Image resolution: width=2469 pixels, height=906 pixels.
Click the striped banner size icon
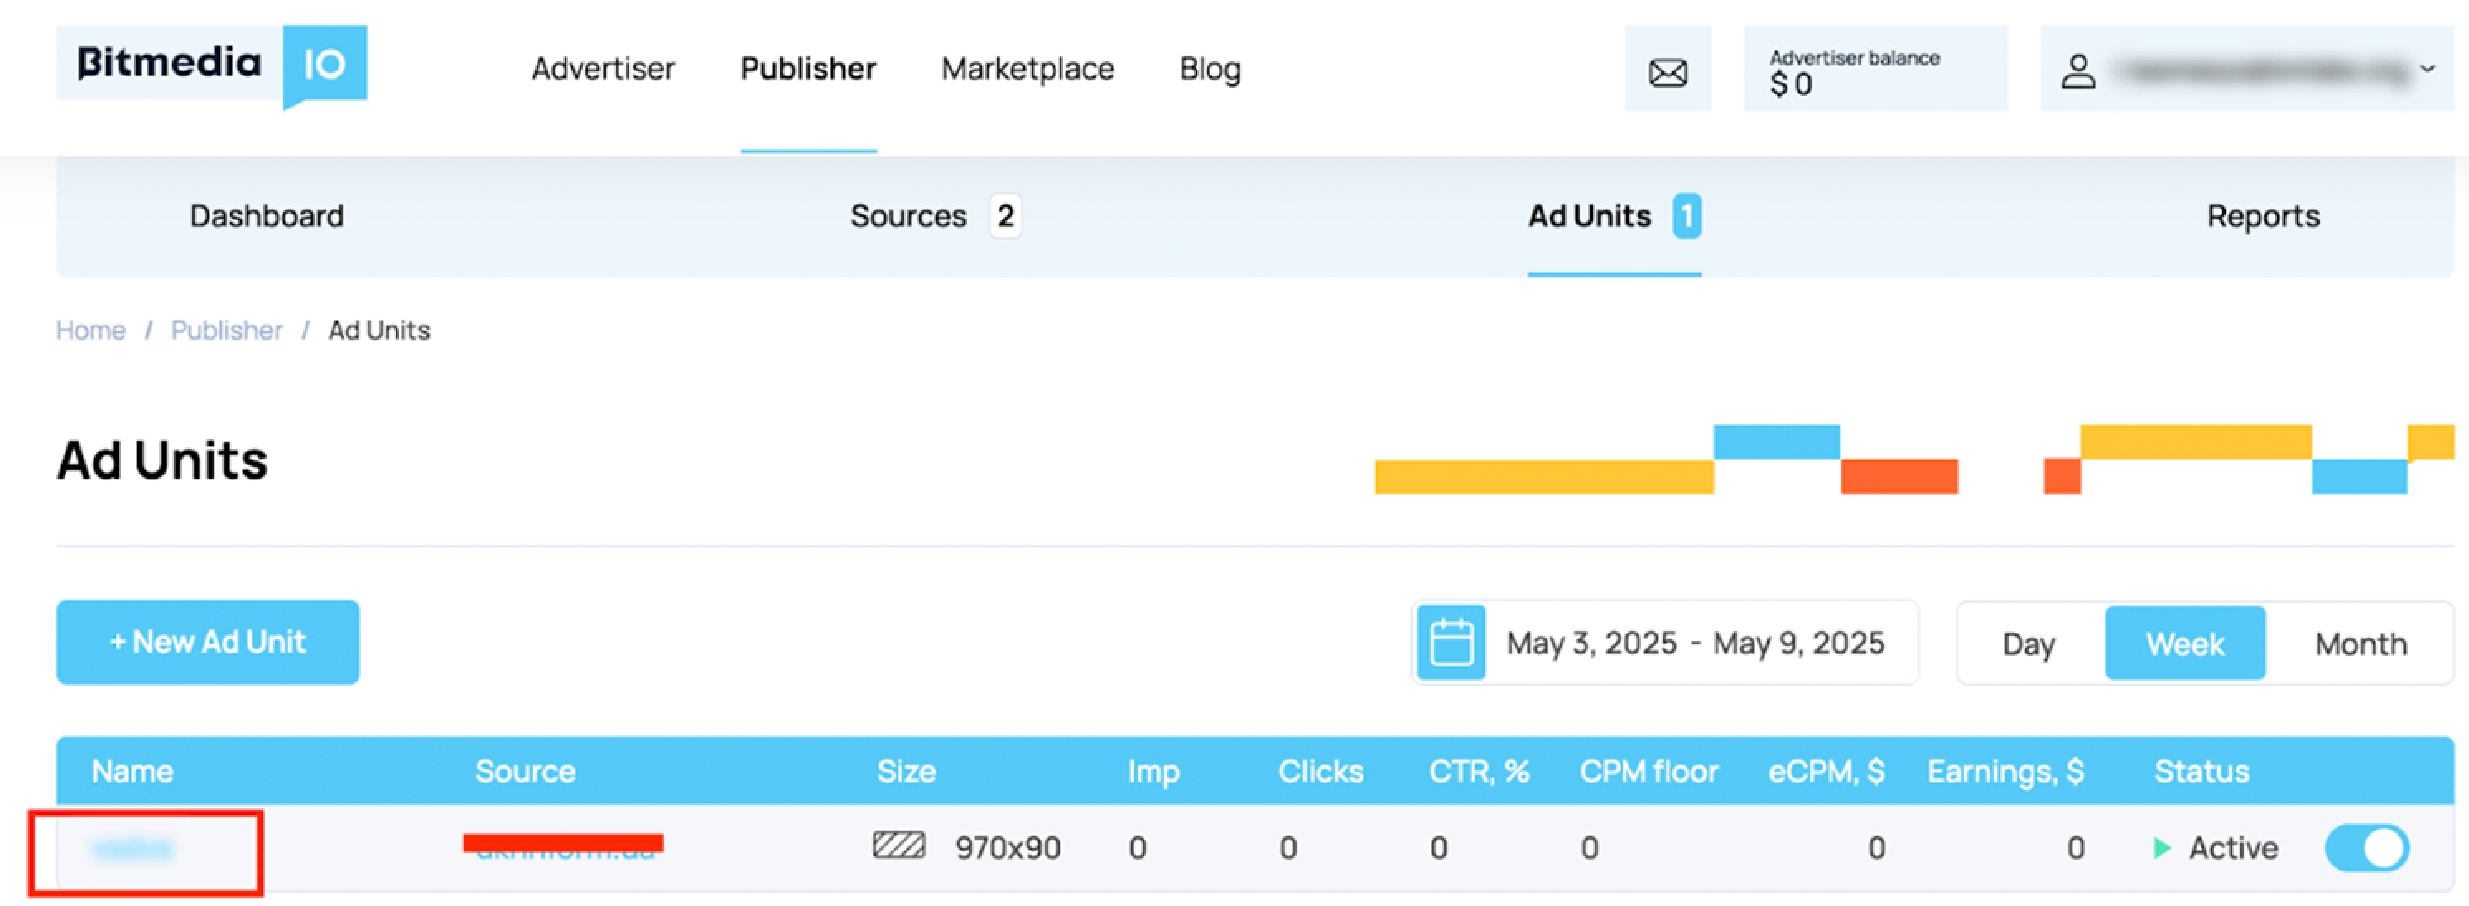[x=898, y=846]
